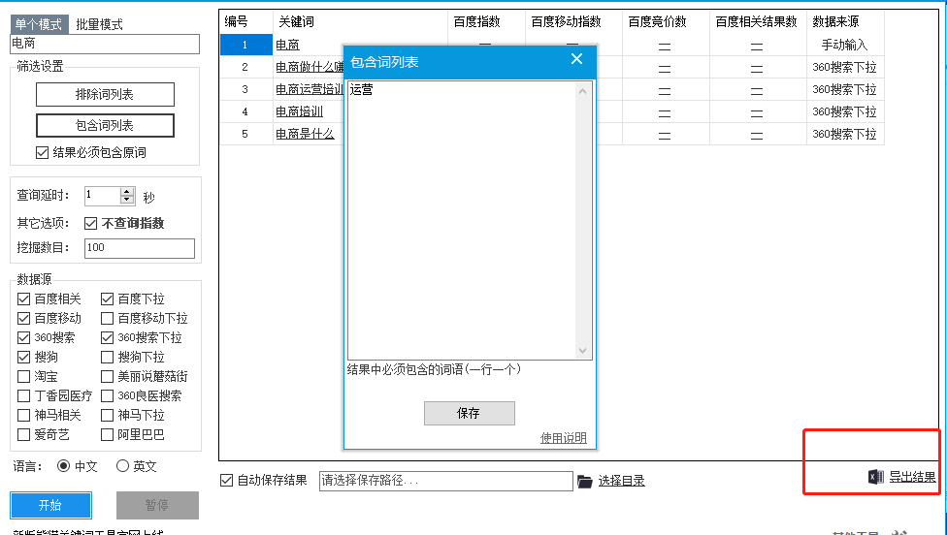
Task: Open keyword link 电商做什么 in row 2
Action: tap(310, 68)
